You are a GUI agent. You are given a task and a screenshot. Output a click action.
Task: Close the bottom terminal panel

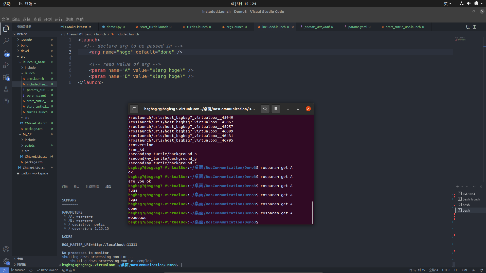481,187
